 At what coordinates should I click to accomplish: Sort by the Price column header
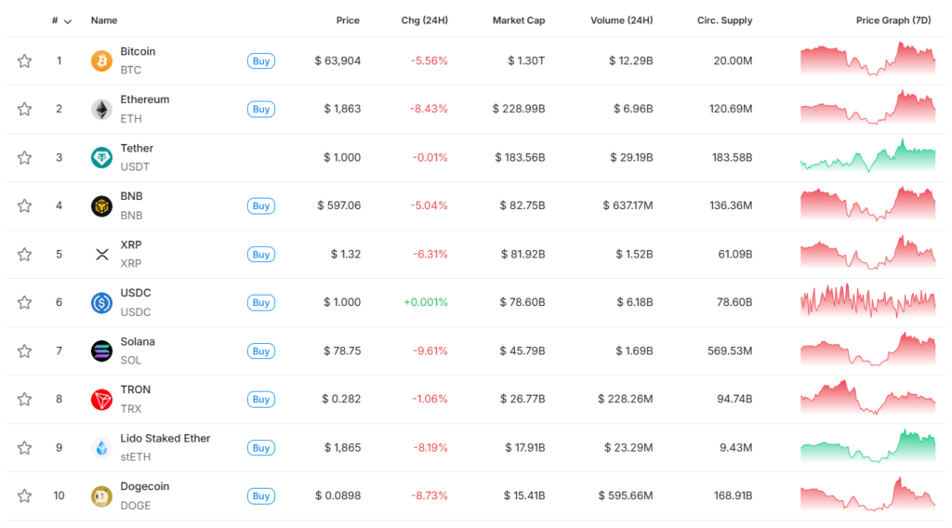tap(348, 20)
